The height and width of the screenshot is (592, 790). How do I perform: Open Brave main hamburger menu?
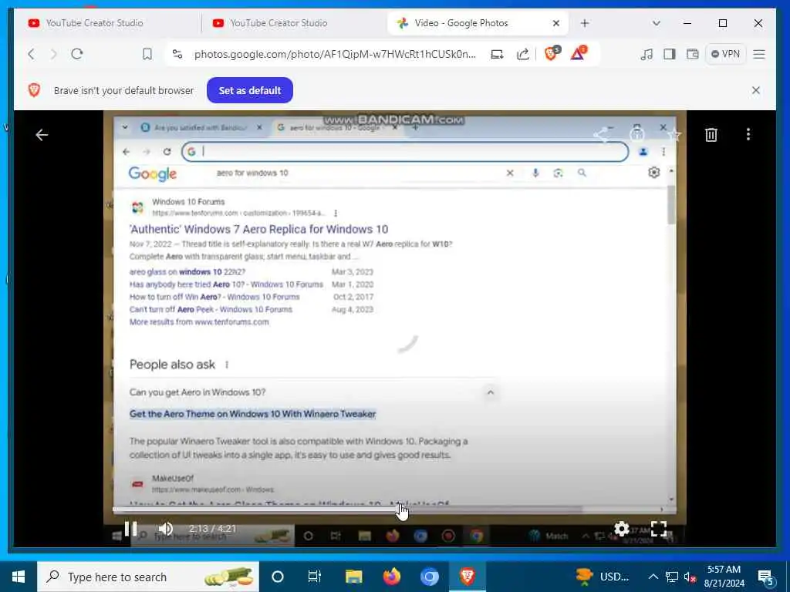[x=759, y=54]
